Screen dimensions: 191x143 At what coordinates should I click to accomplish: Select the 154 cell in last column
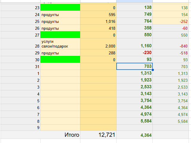[171, 15]
